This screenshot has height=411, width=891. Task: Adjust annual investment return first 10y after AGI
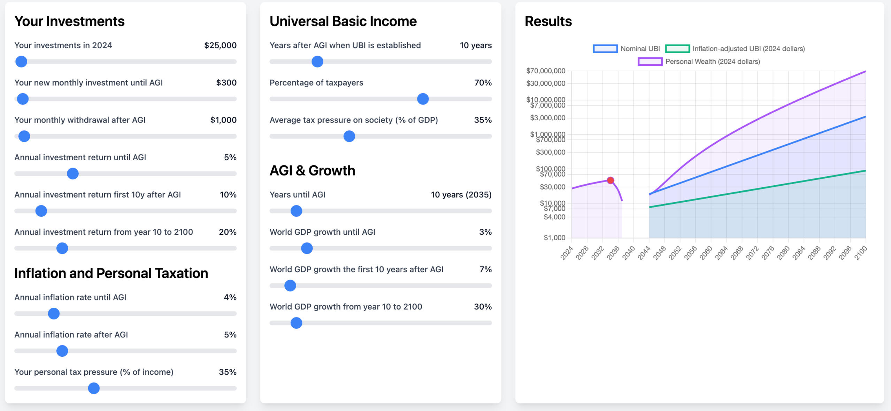click(x=41, y=211)
